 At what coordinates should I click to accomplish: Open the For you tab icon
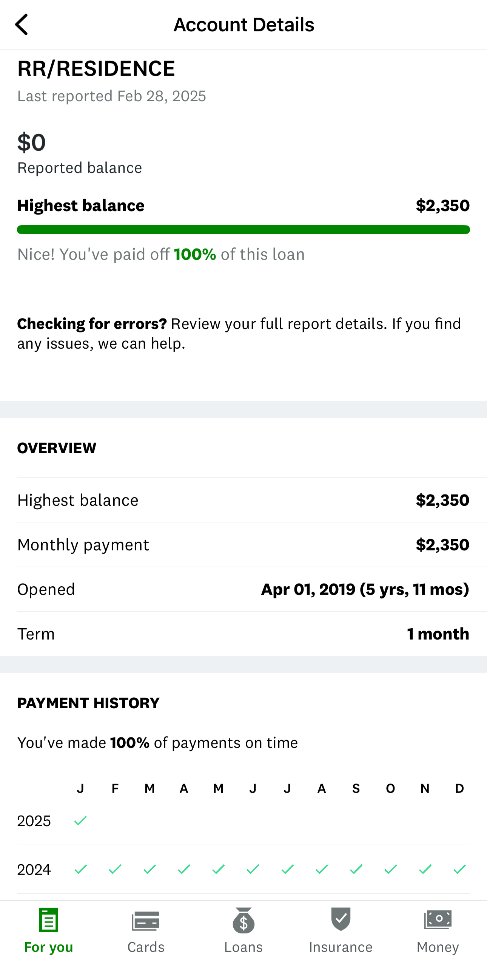pyautogui.click(x=49, y=920)
